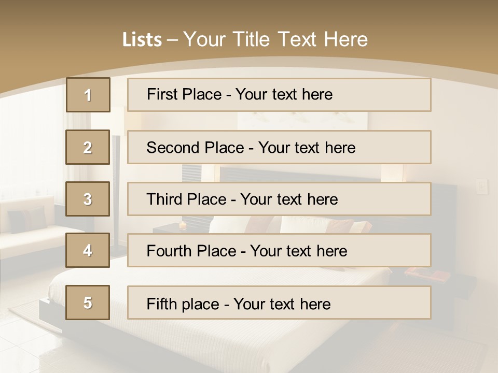Click the number 3 box
The height and width of the screenshot is (373, 498).
88,199
